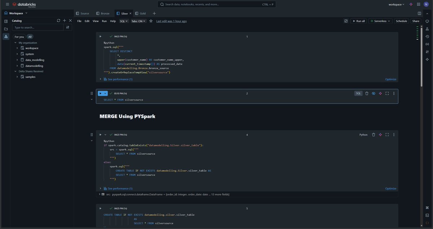Open the File menu
This screenshot has height=229, width=433.
click(x=79, y=21)
